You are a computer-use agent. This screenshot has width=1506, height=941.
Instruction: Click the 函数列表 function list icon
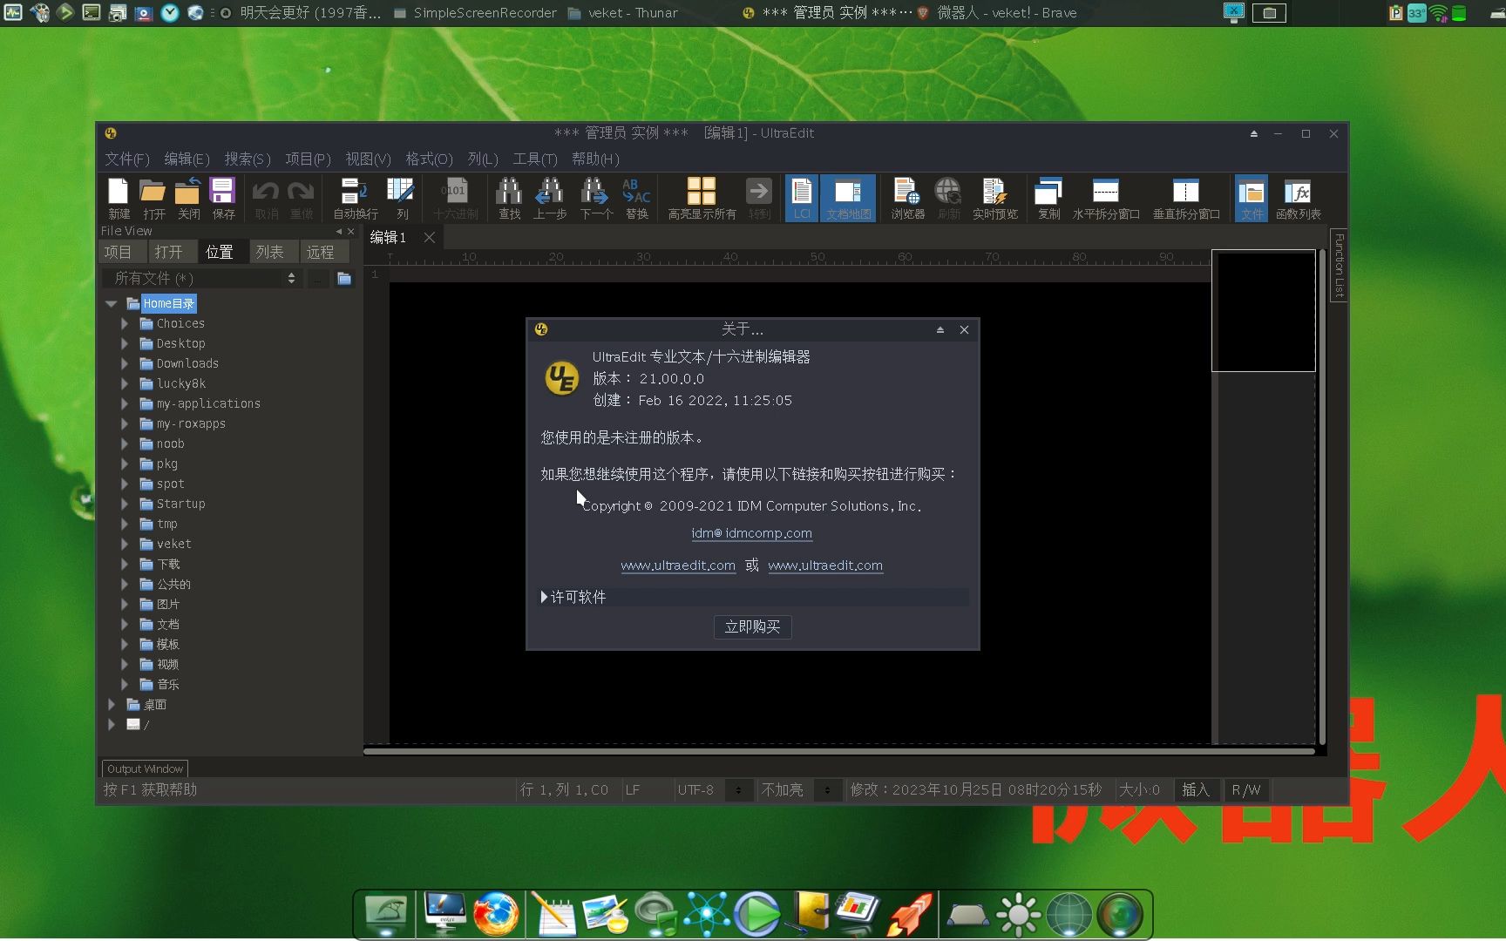[x=1298, y=198]
